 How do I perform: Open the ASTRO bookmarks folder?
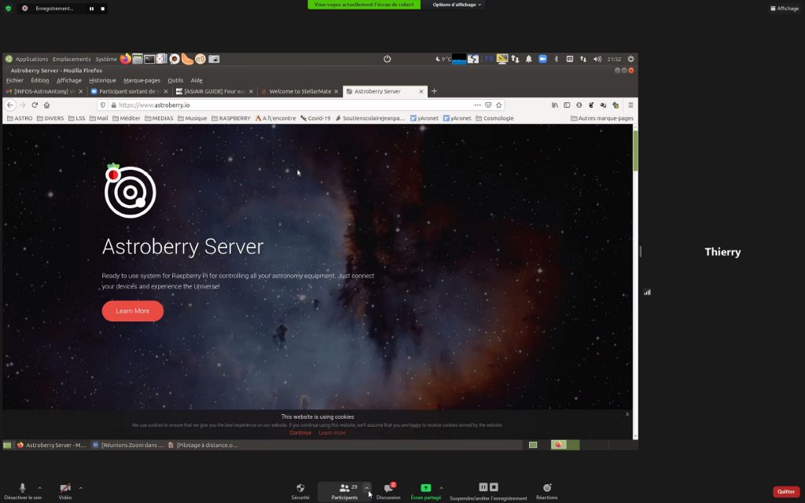click(x=20, y=118)
